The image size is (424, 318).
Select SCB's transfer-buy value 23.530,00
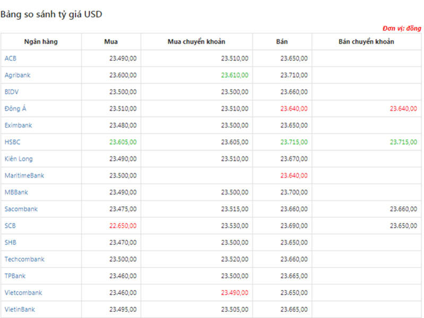coord(235,225)
